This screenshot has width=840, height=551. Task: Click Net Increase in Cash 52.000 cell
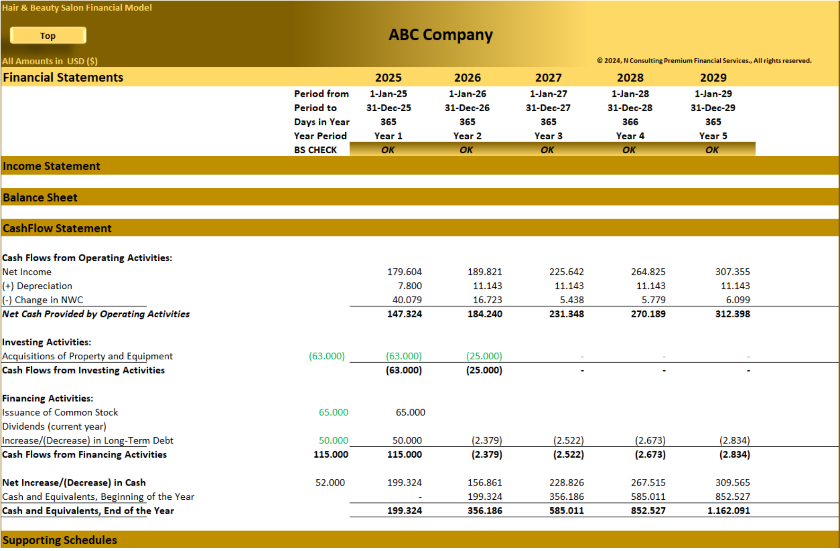point(330,483)
